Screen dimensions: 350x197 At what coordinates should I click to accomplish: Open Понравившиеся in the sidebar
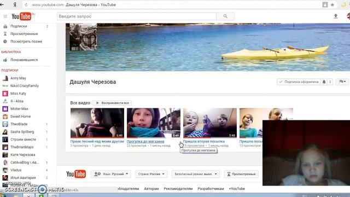(24, 60)
